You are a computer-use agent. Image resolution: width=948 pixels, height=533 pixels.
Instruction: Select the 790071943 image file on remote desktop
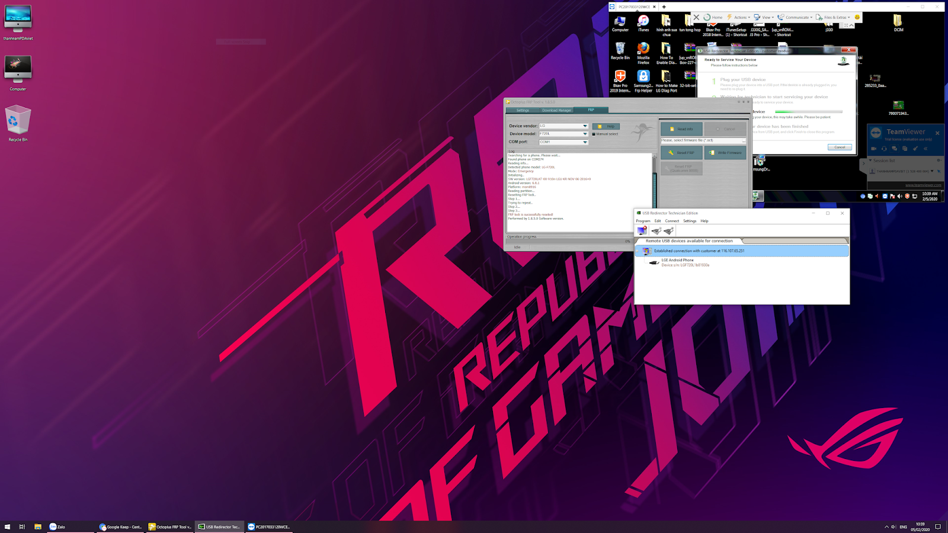[x=898, y=108]
